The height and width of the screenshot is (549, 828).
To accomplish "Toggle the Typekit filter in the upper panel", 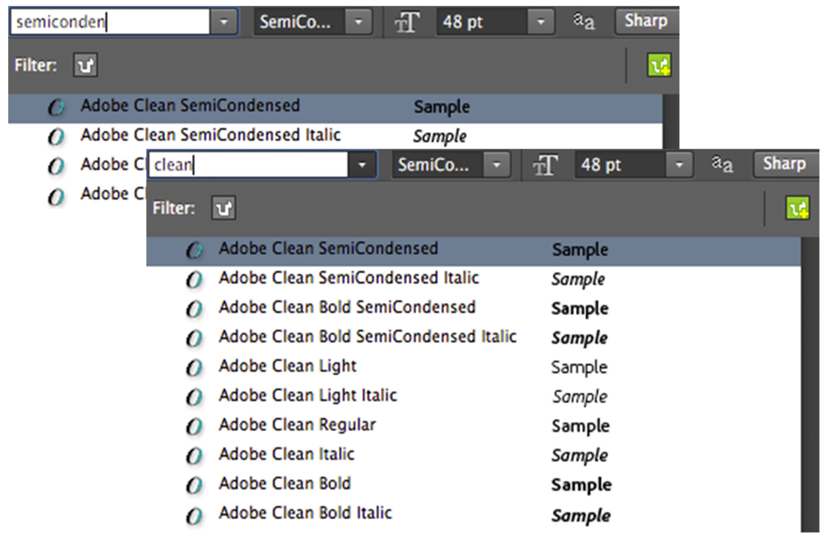I will click(85, 65).
